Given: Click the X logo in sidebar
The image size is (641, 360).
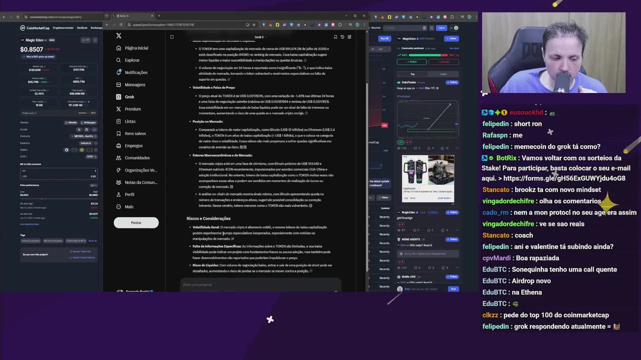Looking at the screenshot, I should (x=119, y=35).
